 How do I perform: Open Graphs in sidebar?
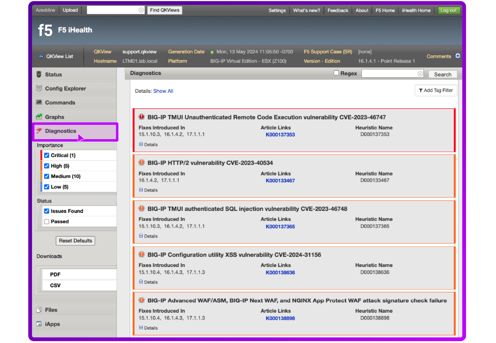[x=74, y=117]
